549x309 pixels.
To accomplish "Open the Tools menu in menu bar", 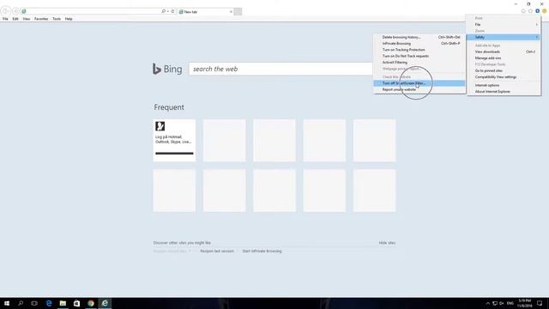I will [x=57, y=19].
